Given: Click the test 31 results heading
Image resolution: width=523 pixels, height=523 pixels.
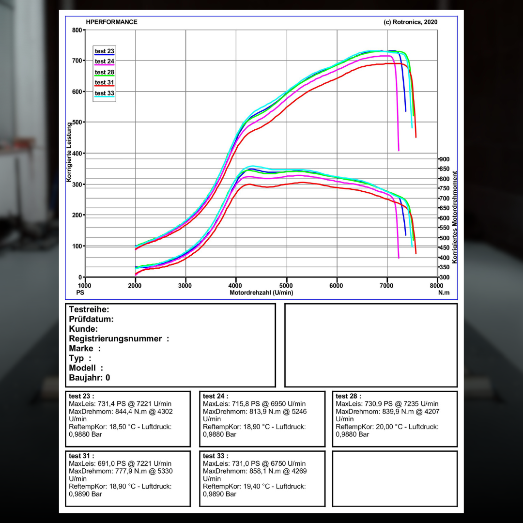Looking at the screenshot, I should point(81,456).
